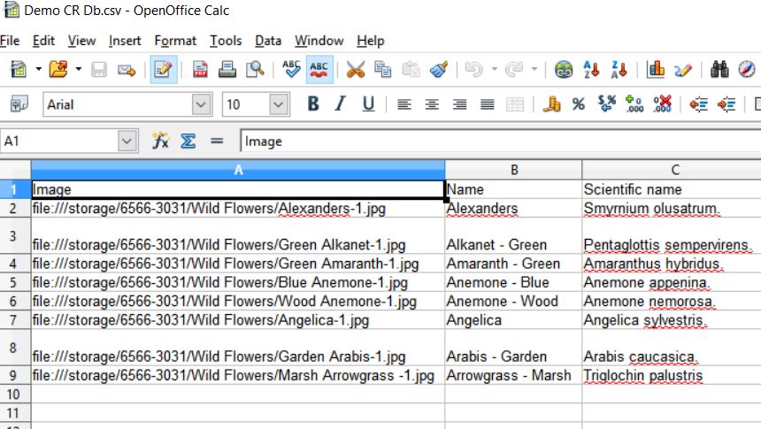Click Increase Indent icon

pyautogui.click(x=726, y=103)
